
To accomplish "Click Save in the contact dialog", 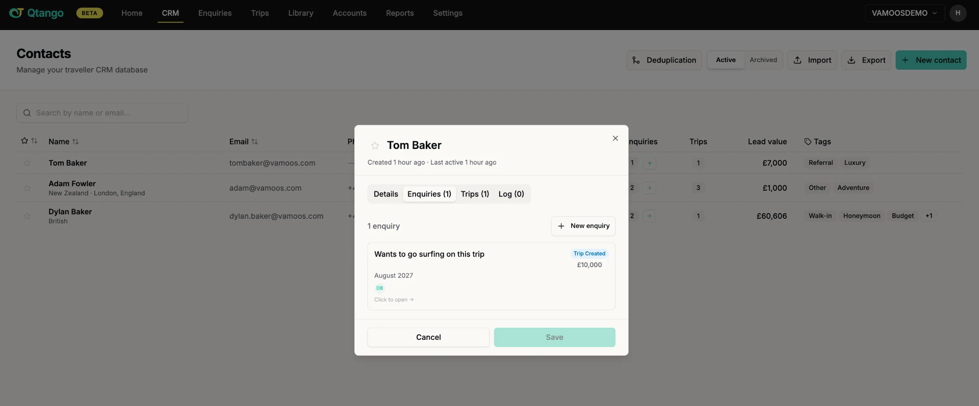I will [x=555, y=337].
